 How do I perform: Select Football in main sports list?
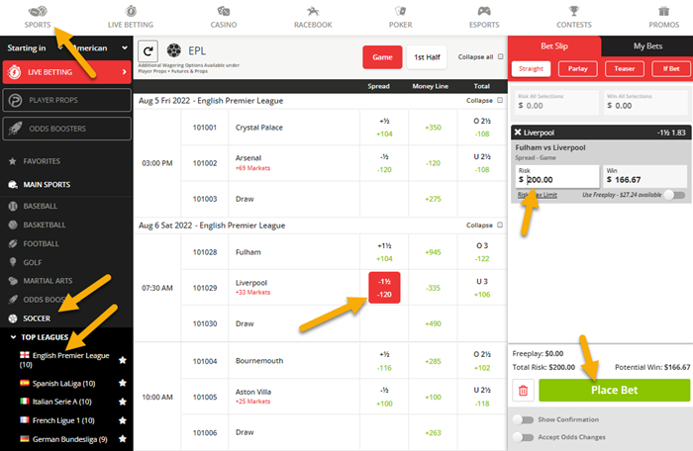[x=41, y=243]
